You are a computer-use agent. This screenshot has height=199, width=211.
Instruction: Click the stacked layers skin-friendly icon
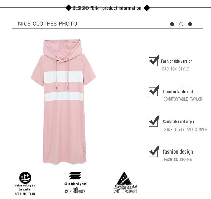tap(75, 176)
